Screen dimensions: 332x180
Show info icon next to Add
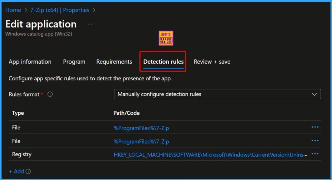(28, 172)
